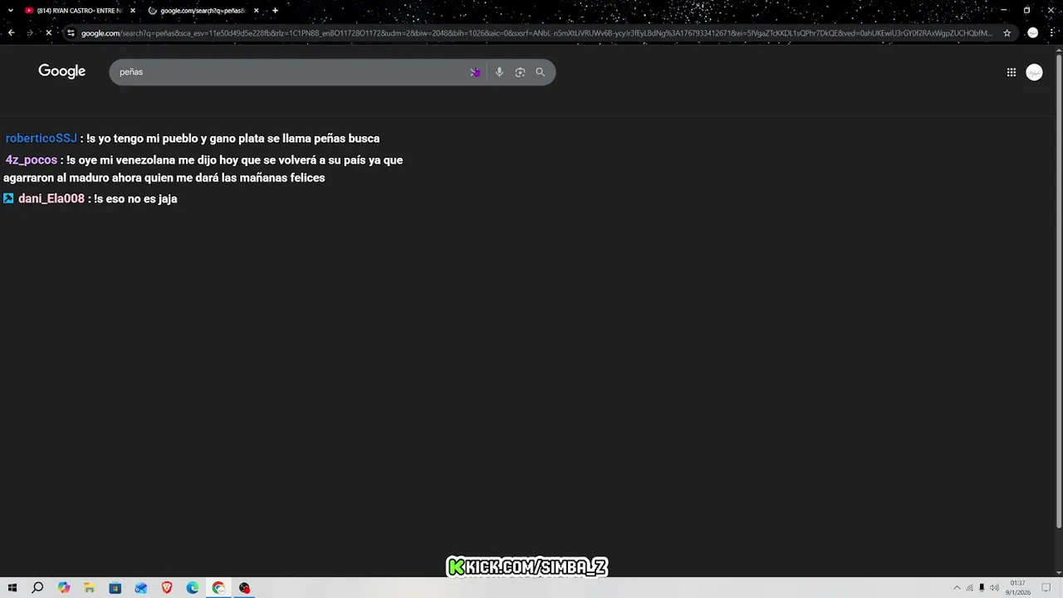Switch to Google Chrome in the taskbar

(218, 588)
